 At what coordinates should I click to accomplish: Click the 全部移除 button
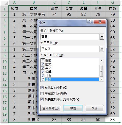[x=51, y=108]
